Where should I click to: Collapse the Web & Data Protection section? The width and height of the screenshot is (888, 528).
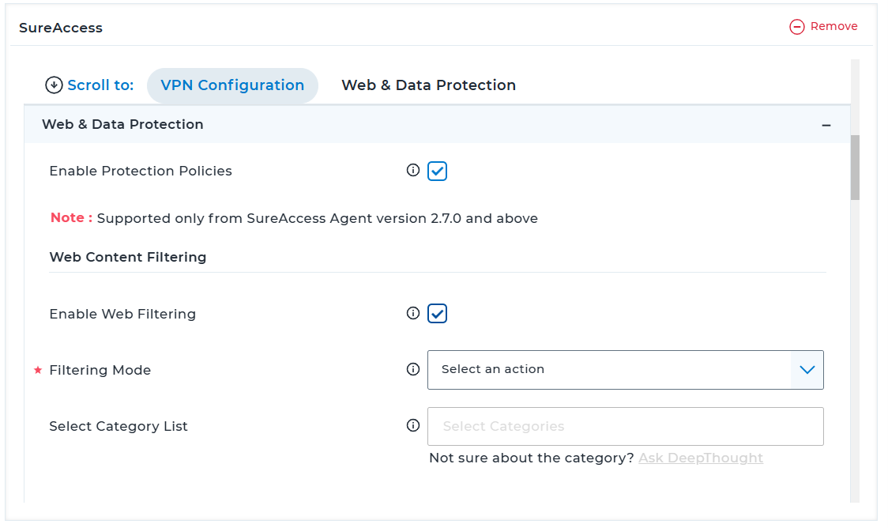tap(826, 125)
